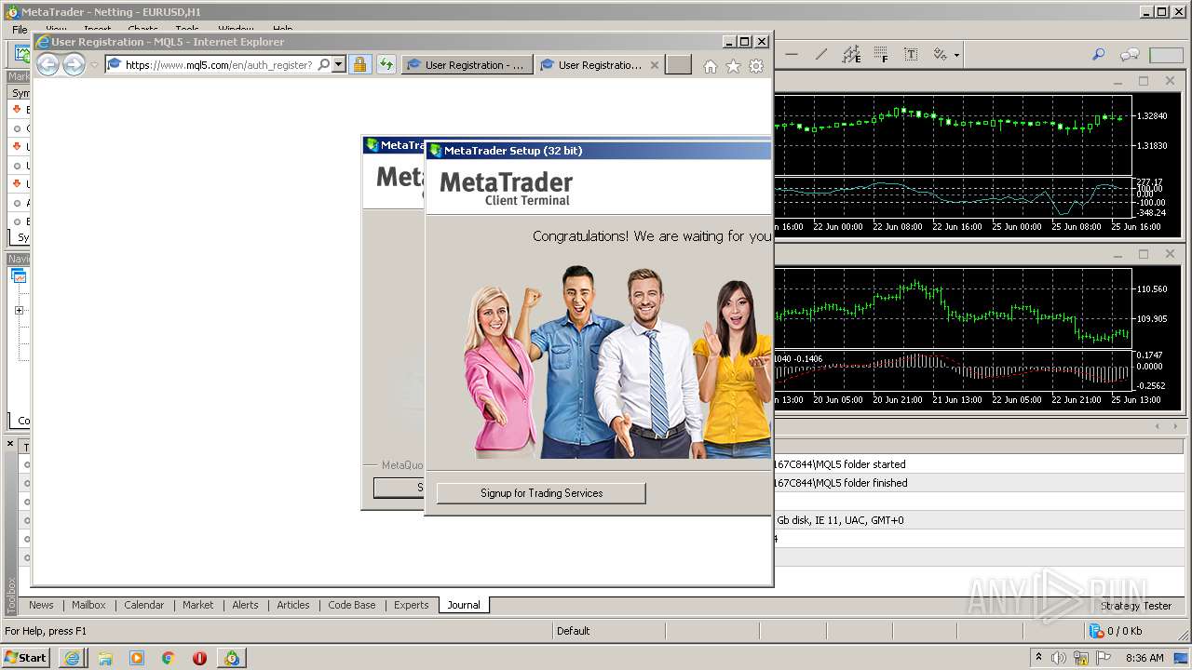Image resolution: width=1192 pixels, height=670 pixels.
Task: Open Opera browser from the taskbar
Action: 199,658
